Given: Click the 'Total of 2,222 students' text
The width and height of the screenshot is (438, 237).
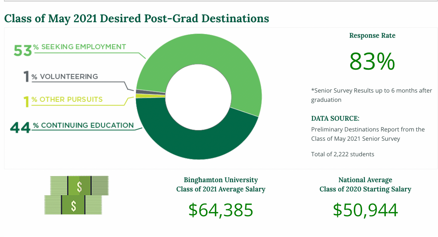Looking at the screenshot, I should point(342,154).
